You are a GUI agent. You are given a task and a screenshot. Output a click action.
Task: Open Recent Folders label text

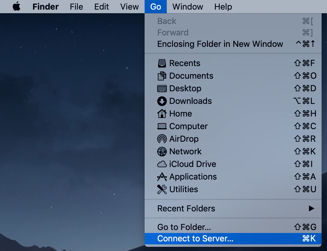(186, 208)
